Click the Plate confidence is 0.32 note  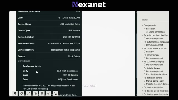(49, 87)
